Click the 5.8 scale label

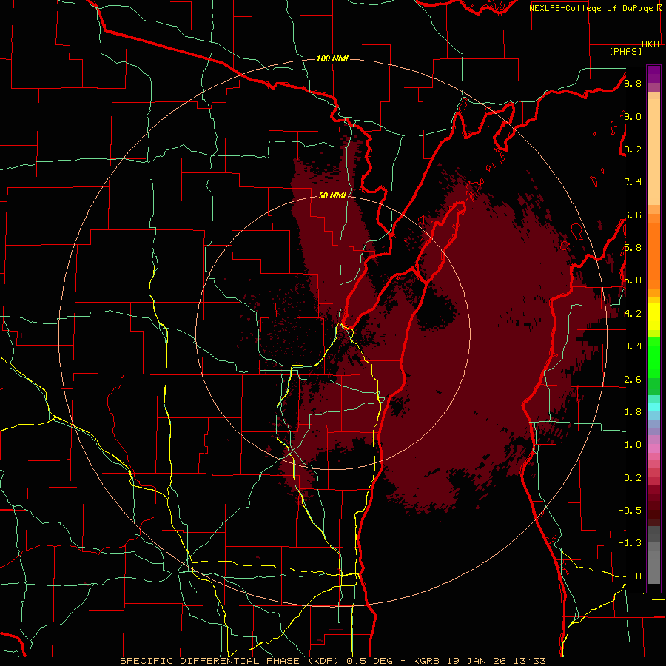[633, 248]
